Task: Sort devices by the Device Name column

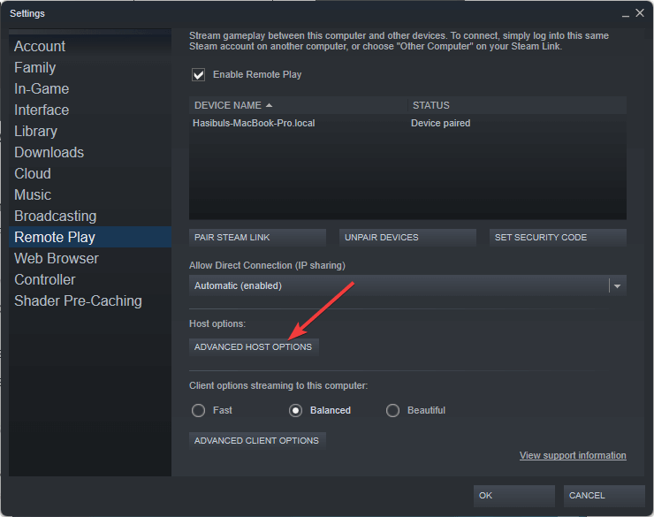Action: pyautogui.click(x=298, y=105)
